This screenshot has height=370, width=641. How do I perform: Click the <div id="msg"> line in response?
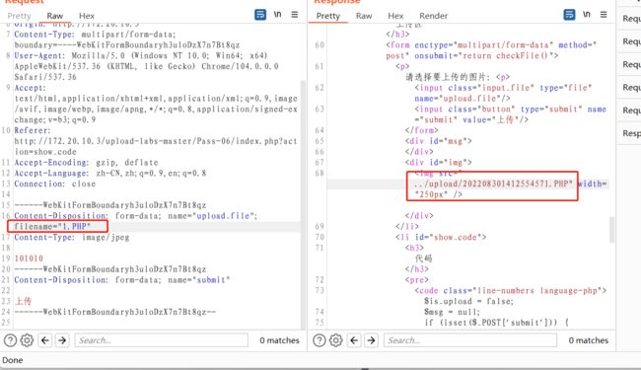click(439, 141)
